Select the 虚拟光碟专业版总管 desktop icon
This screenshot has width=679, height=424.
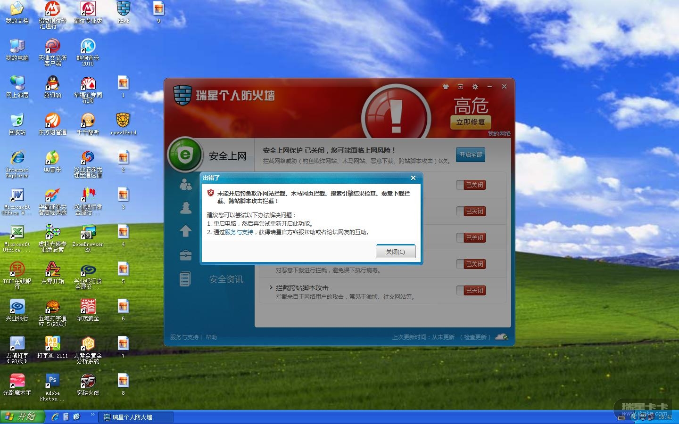(x=52, y=238)
